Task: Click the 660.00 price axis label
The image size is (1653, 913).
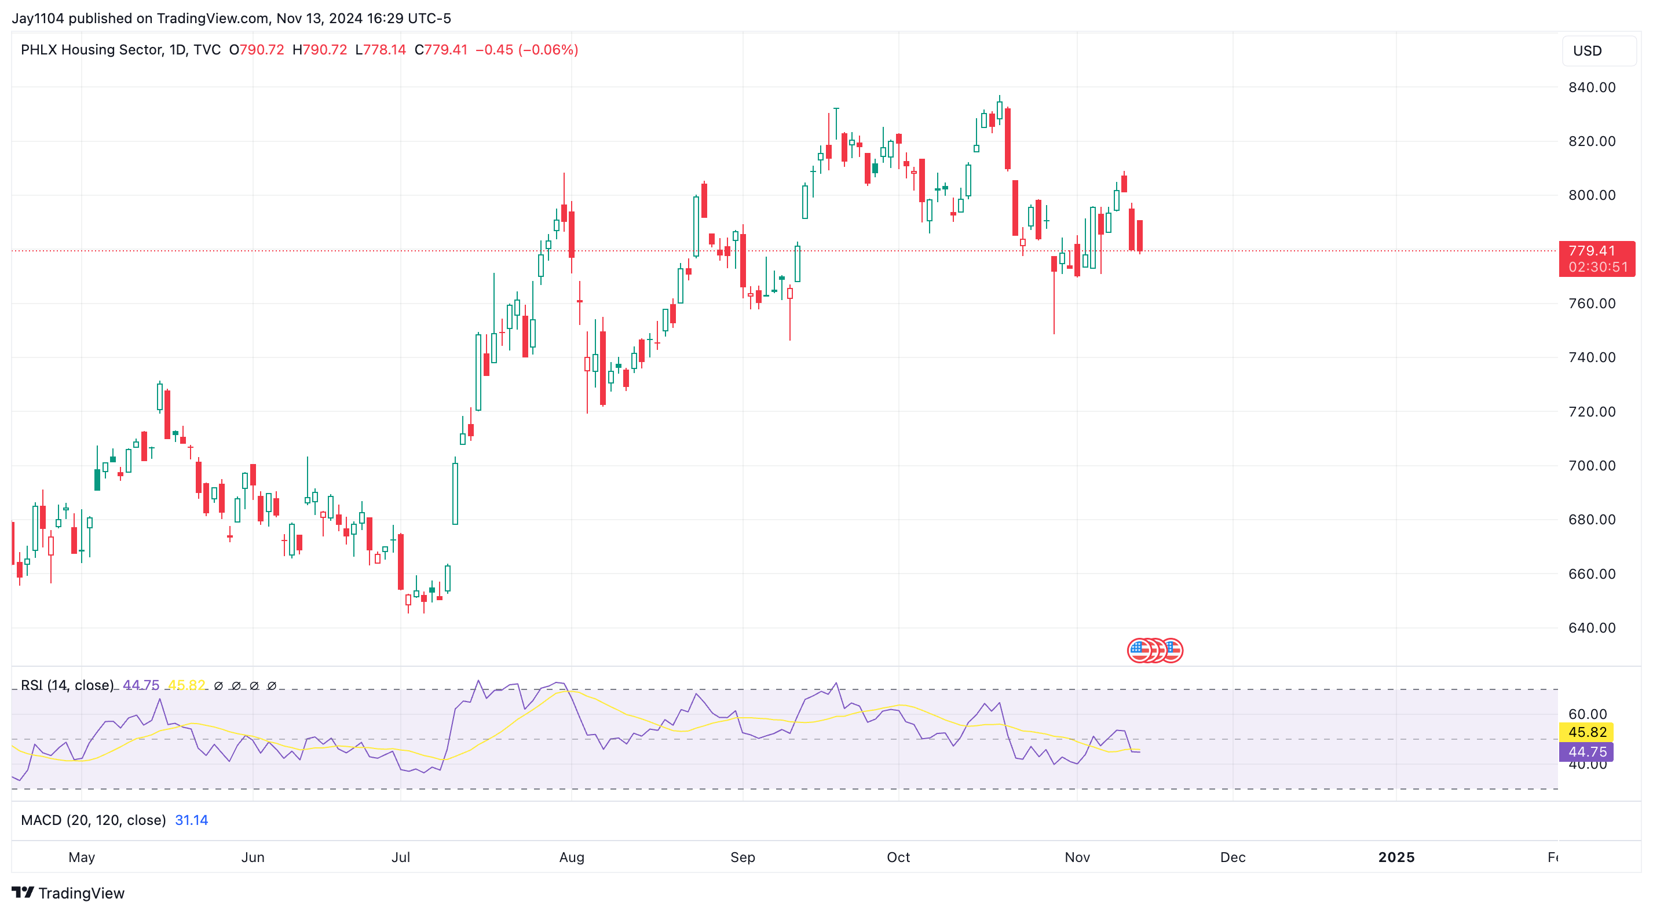Action: click(1592, 574)
